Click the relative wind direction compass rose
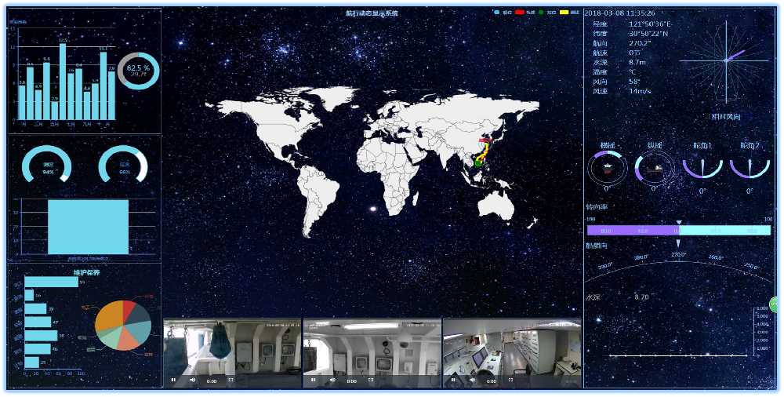The width and height of the screenshot is (784, 397). click(726, 60)
